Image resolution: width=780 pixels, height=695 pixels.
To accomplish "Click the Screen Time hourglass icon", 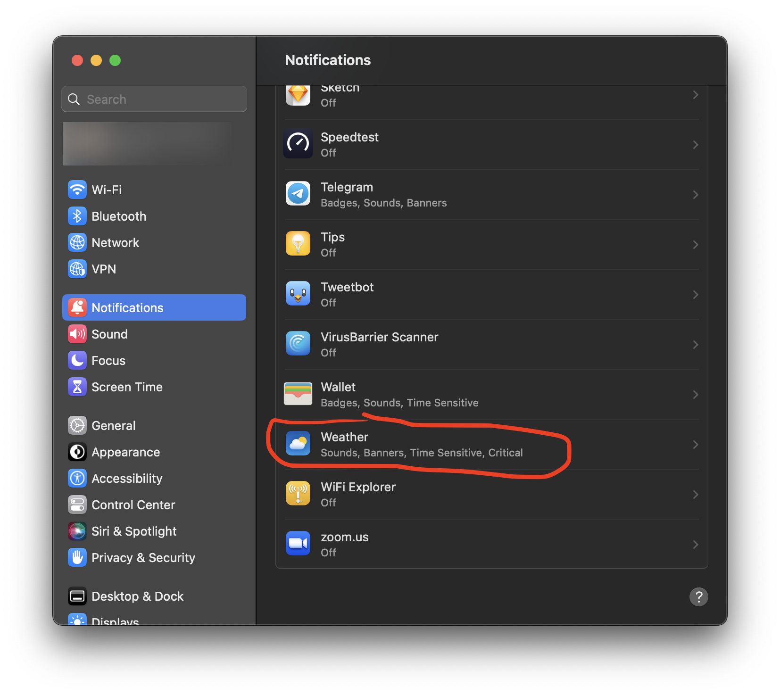I will pos(77,387).
